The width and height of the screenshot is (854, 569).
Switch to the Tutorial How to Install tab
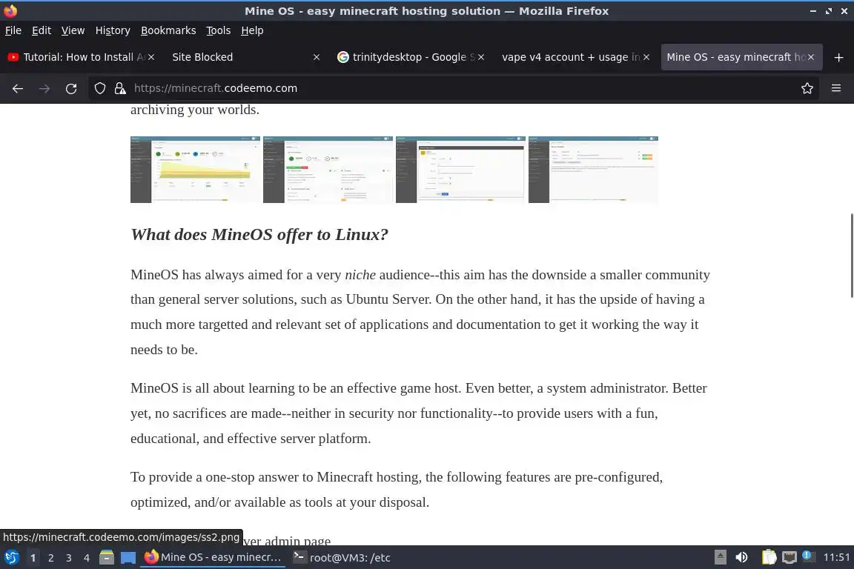[x=82, y=57]
